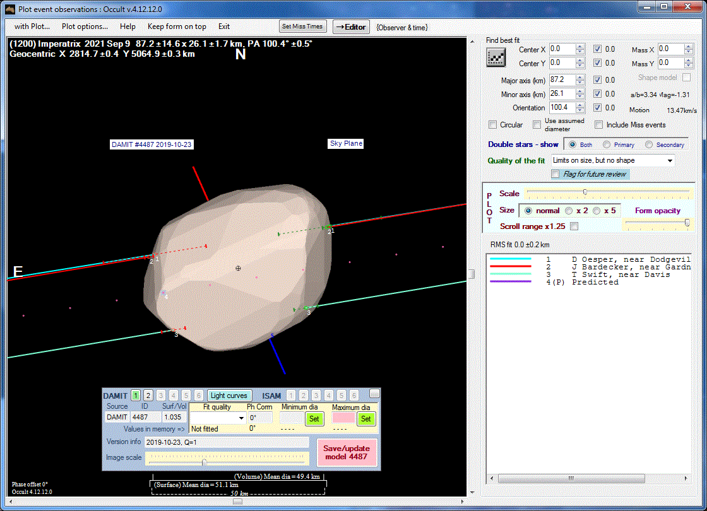Open the Light curves view
Screen dimensions: 707x511
click(230, 396)
